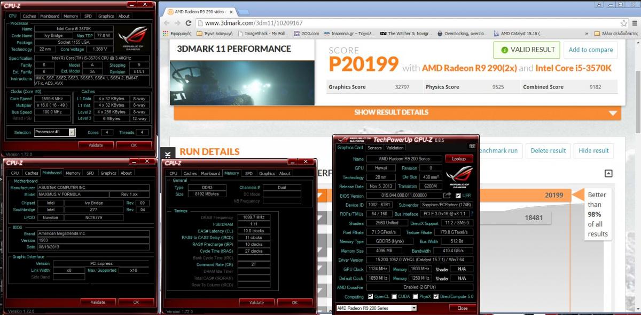Open the GOG.com bookmark
The width and height of the screenshot is (641, 315).
pos(307,33)
